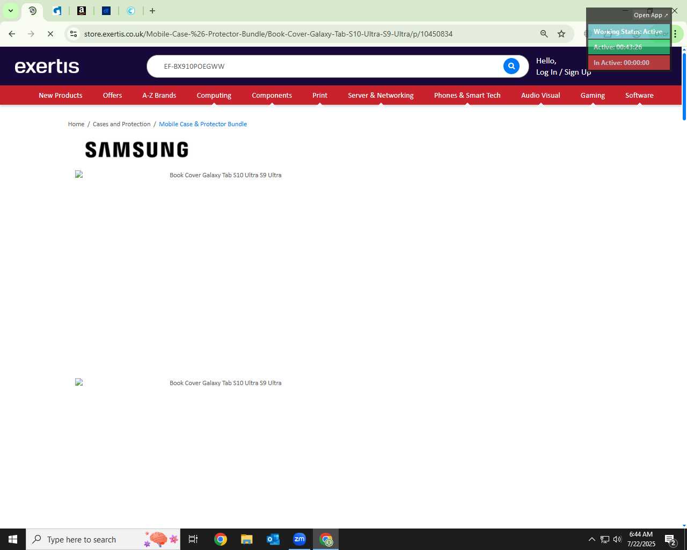Screen dimensions: 687x550
Task: Open the volume control tray icon
Action: click(617, 539)
